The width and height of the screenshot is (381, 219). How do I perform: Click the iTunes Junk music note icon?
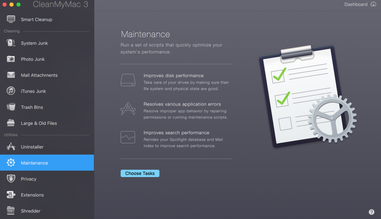pyautogui.click(x=11, y=91)
